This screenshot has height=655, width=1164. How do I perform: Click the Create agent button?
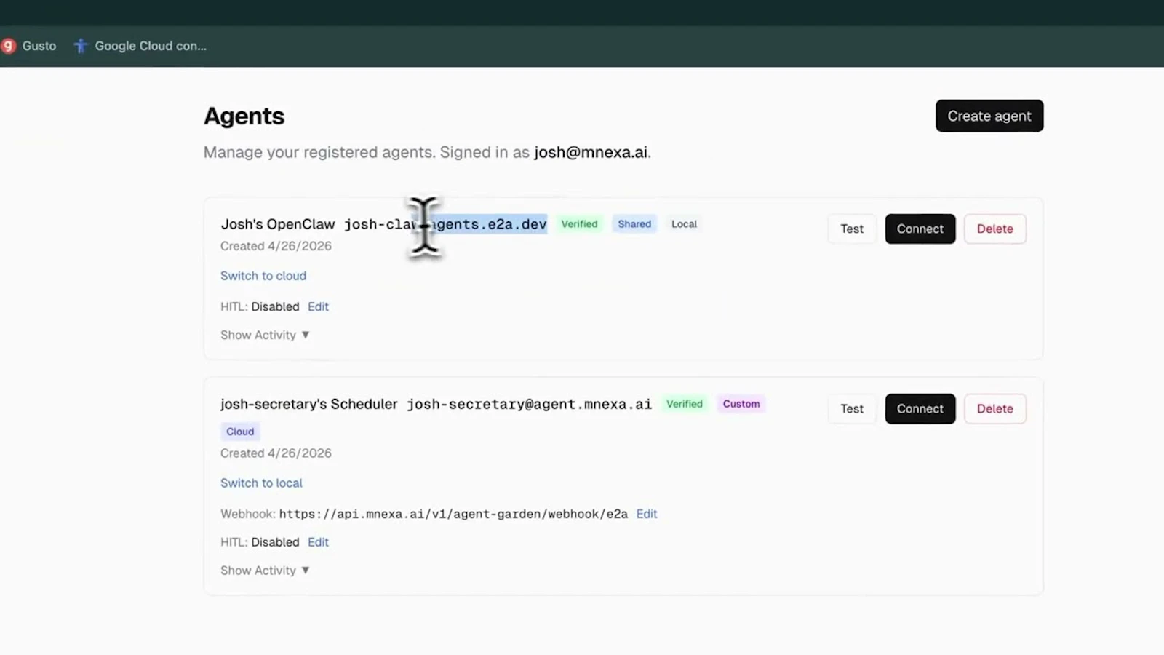click(989, 116)
